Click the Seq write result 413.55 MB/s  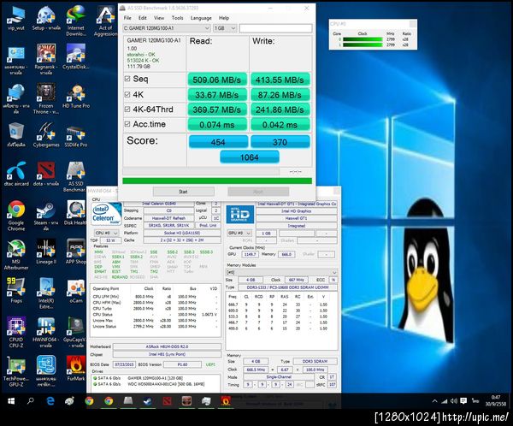280,80
